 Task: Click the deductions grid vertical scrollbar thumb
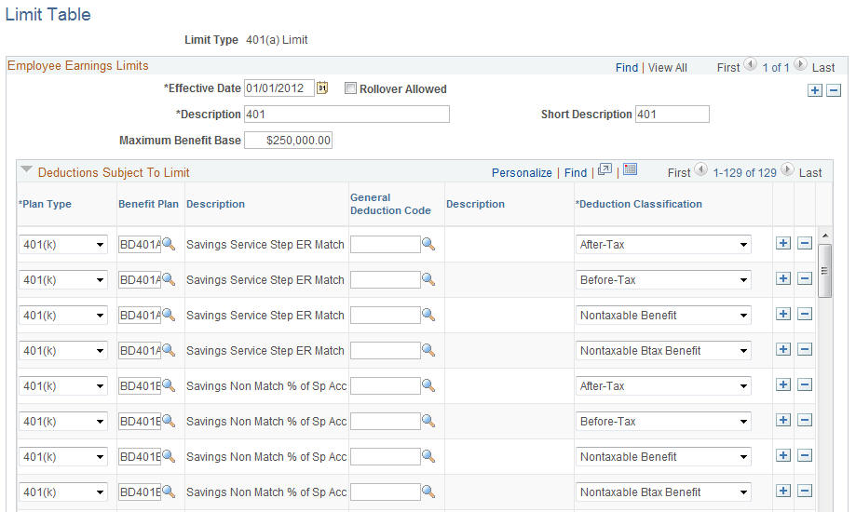(825, 271)
